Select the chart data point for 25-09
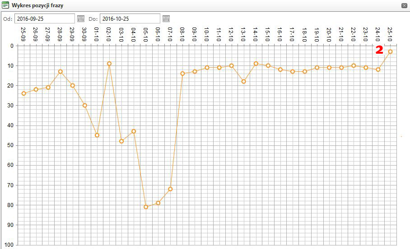Screen dimensions: 410x249 pyautogui.click(x=24, y=93)
